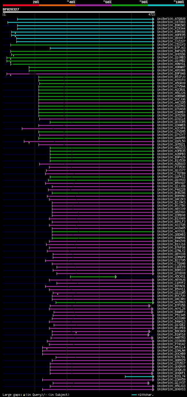Click the cyan ~100% identity legend swatch
Image resolution: width=187 pixels, height=397 pixels.
pyautogui.click(x=166, y=5)
